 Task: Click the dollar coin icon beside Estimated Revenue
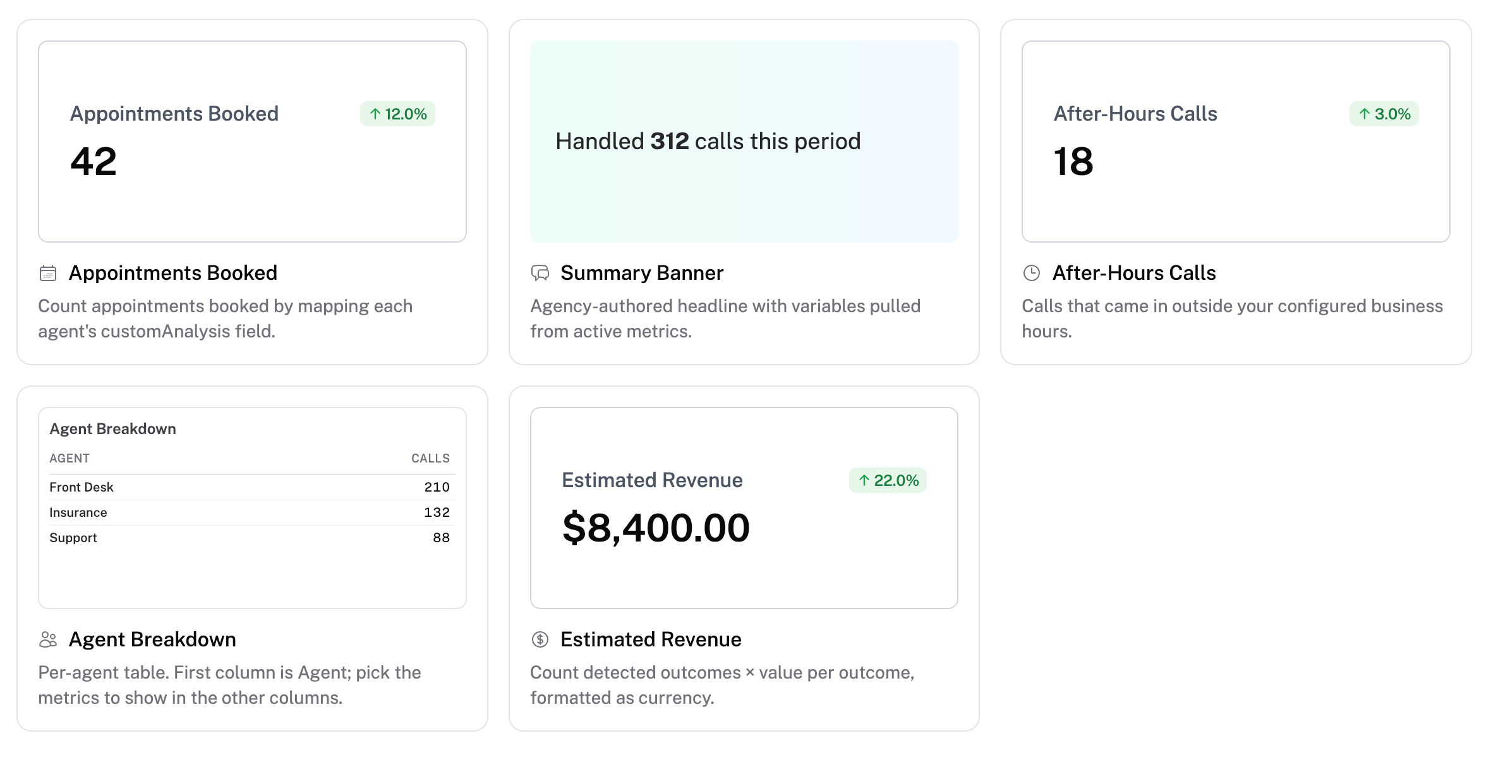(540, 639)
